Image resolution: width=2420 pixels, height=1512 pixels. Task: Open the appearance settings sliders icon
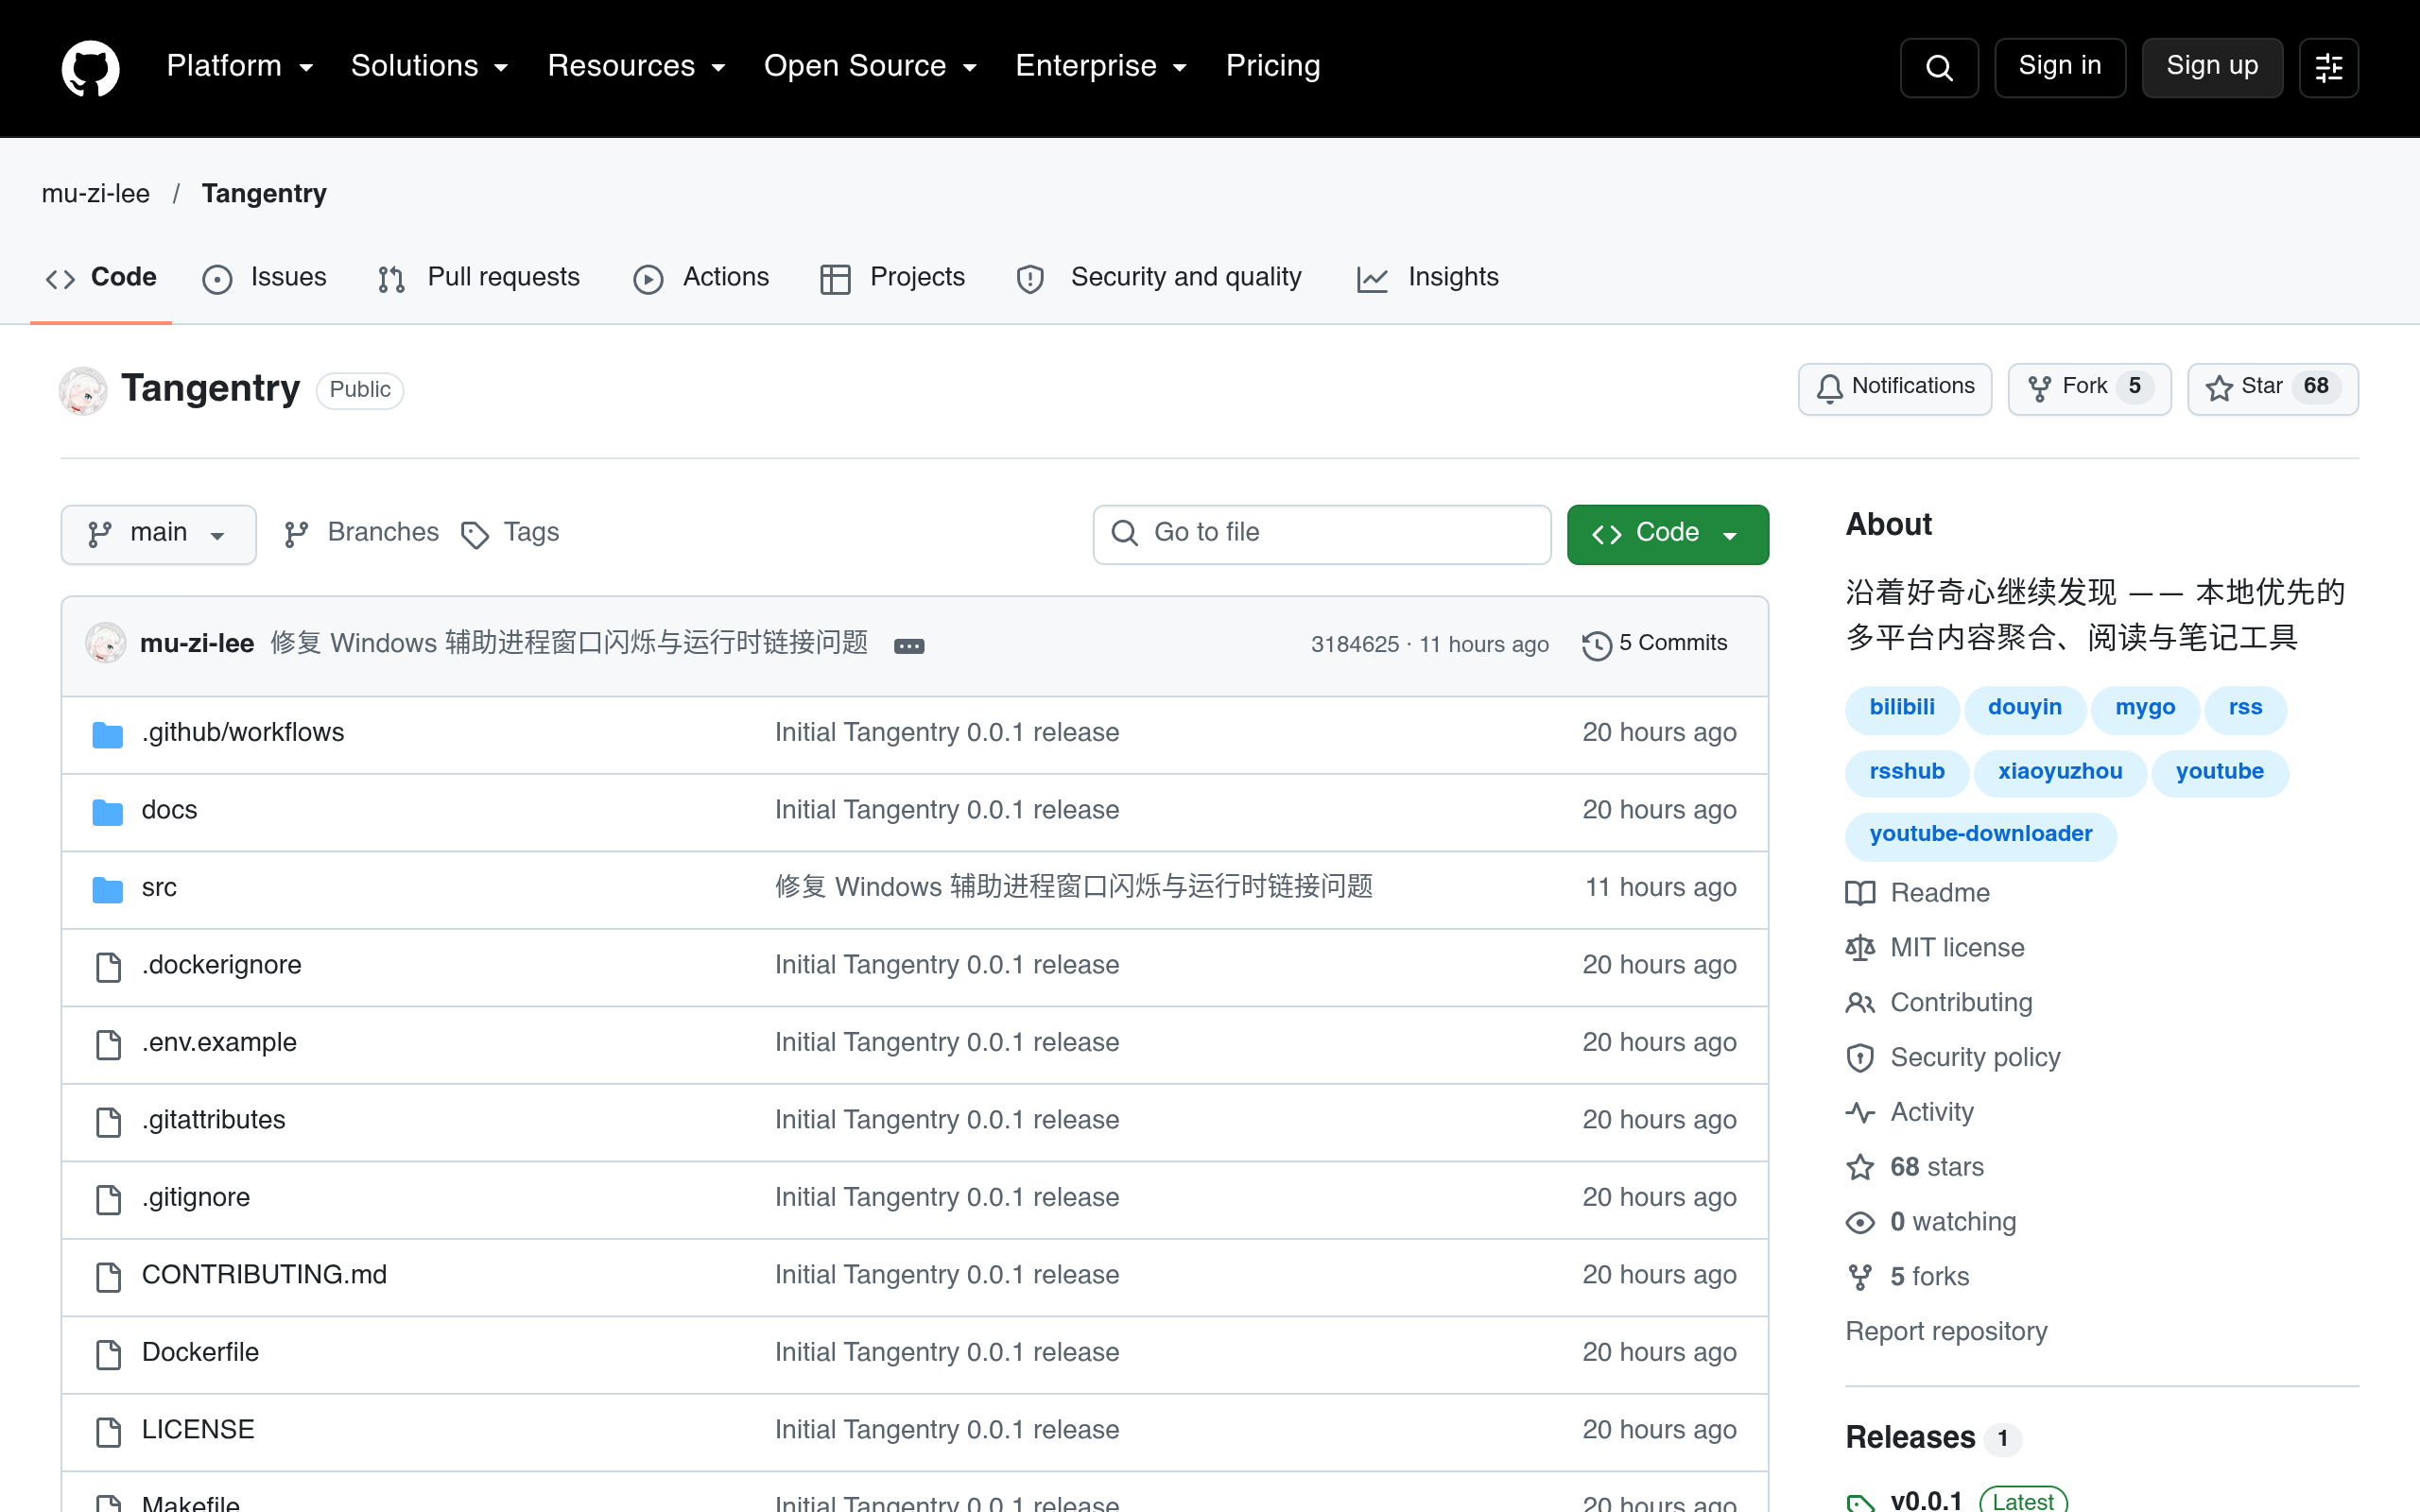click(x=2328, y=67)
